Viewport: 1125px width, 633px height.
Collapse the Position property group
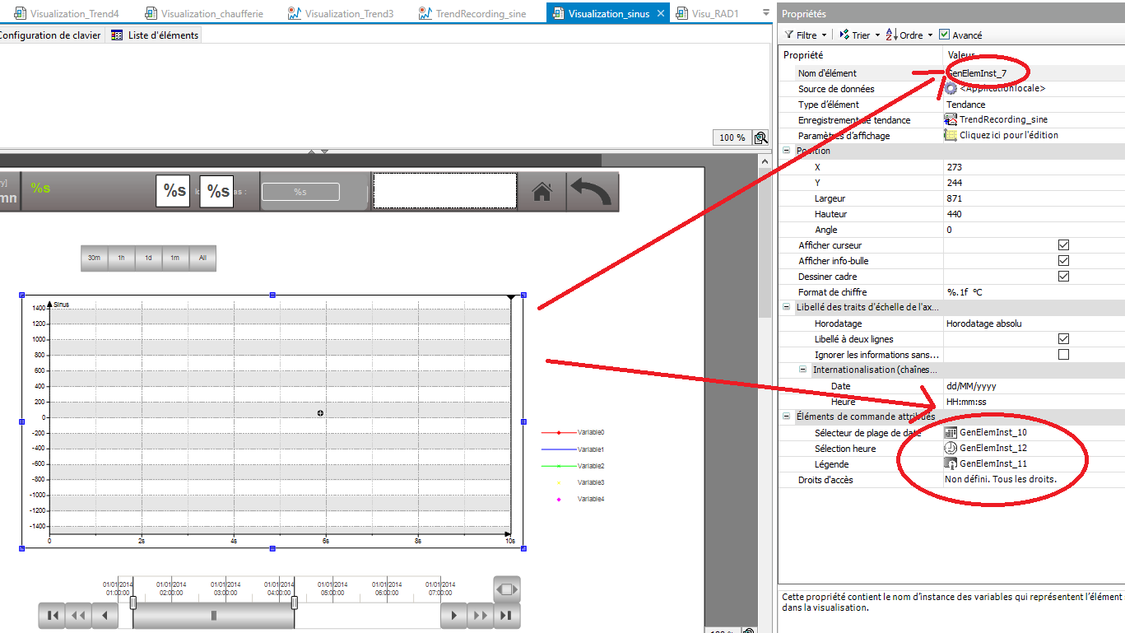pyautogui.click(x=786, y=151)
